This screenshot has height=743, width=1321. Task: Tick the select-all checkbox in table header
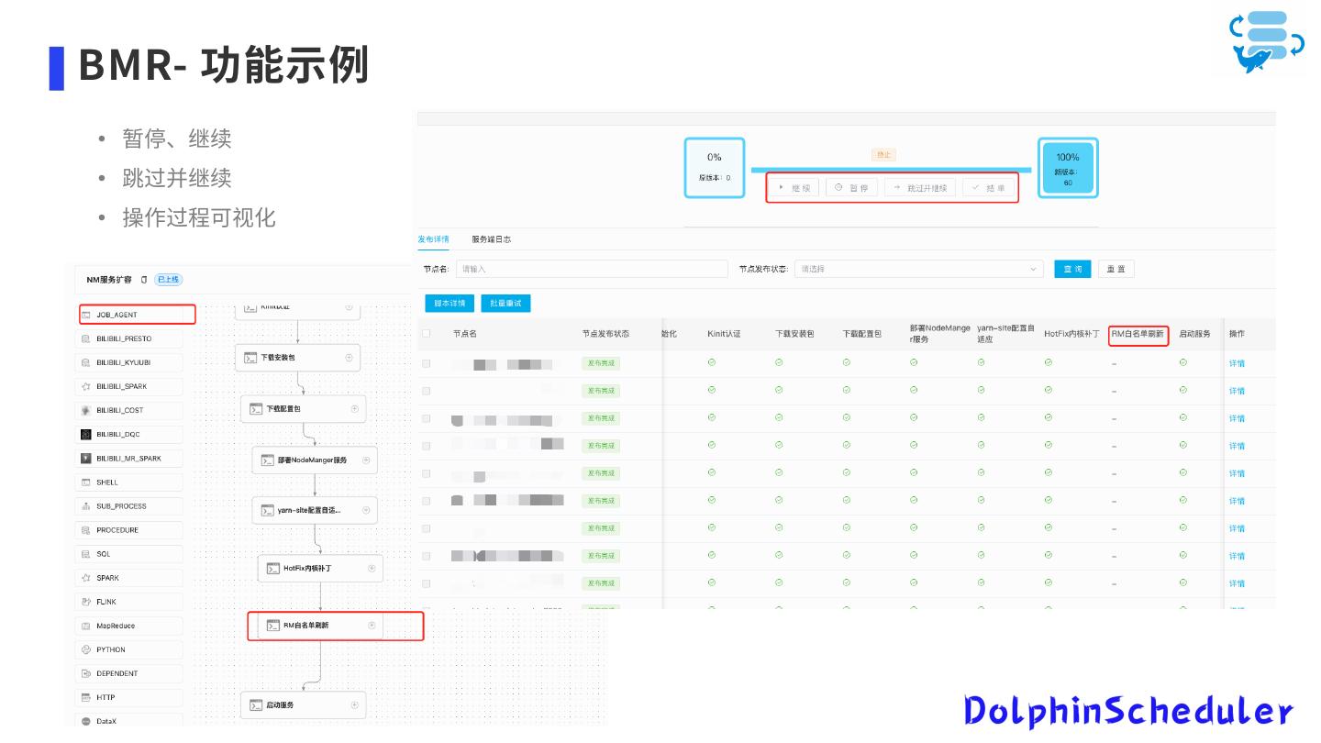426,333
